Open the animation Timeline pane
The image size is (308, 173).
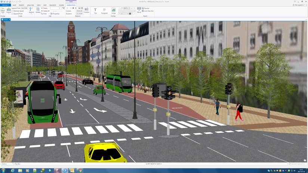(86, 10)
